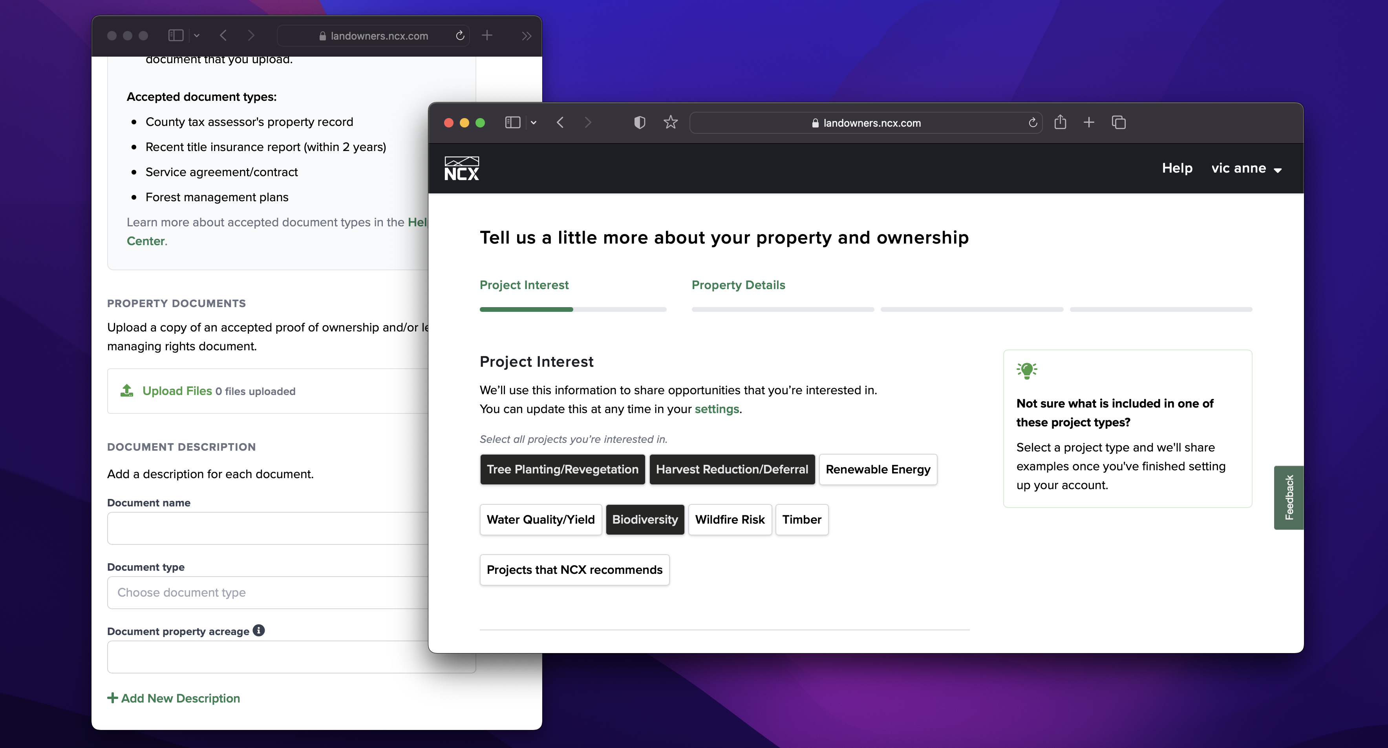The image size is (1388, 748).
Task: Open Share menu in front Safari window
Action: [1060, 122]
